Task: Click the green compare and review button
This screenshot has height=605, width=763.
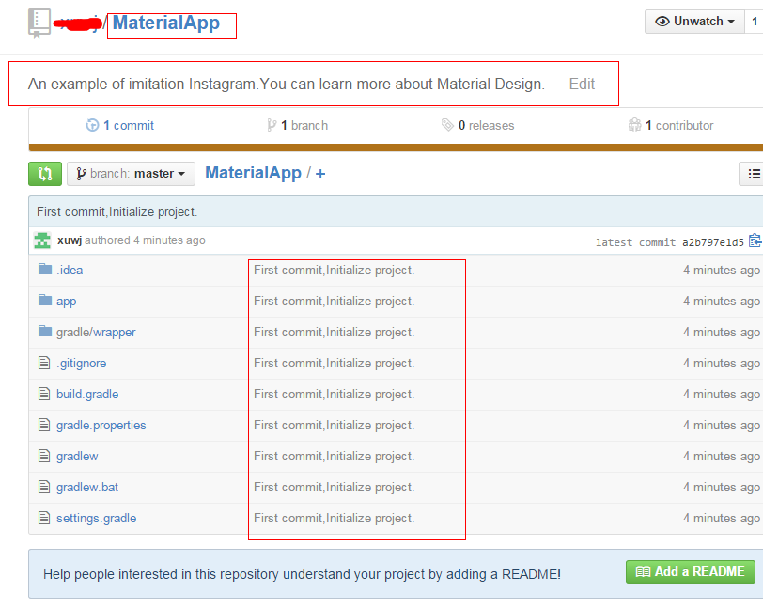Action: [45, 174]
